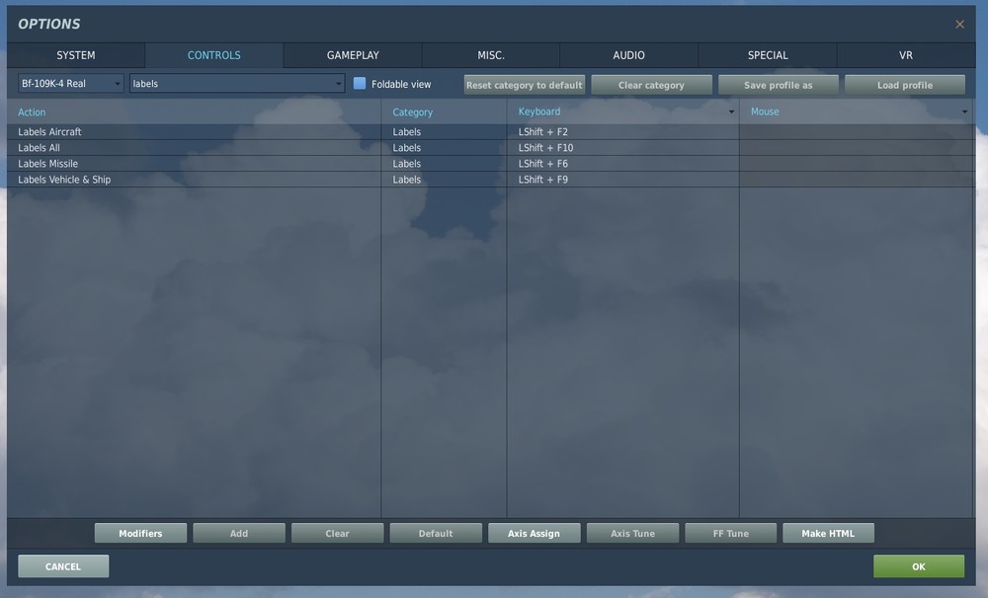
Task: Click the Mouse cell for Labels All
Action: pyautogui.click(x=857, y=148)
